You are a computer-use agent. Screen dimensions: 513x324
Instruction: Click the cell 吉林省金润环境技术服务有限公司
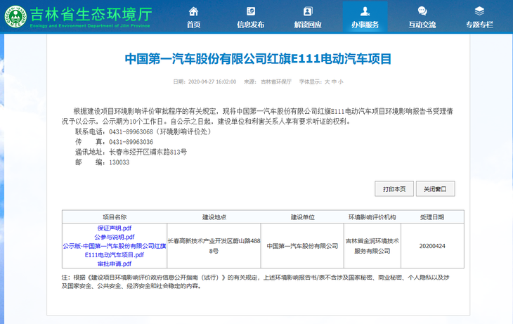[x=372, y=246]
